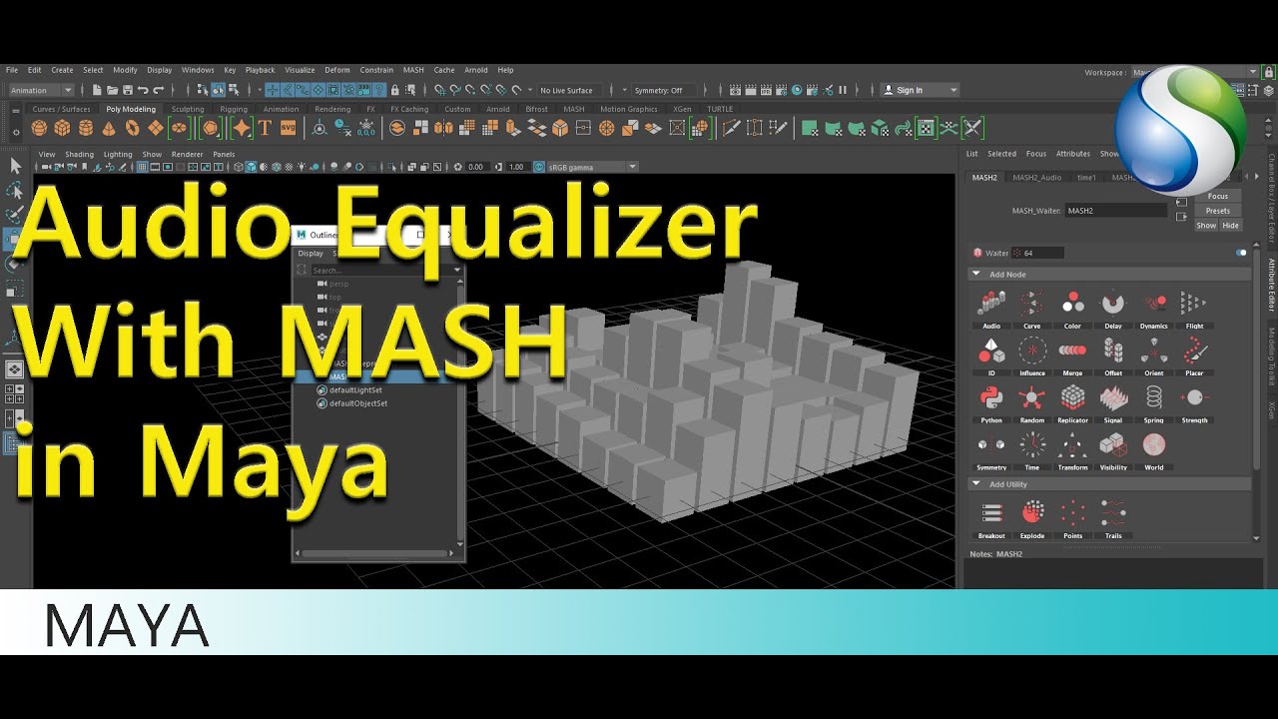This screenshot has width=1278, height=719.
Task: Open the MASH menu in menu bar
Action: pos(413,70)
